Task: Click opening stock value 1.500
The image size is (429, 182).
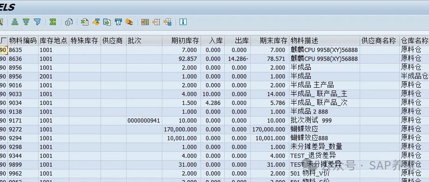Action: (181, 103)
